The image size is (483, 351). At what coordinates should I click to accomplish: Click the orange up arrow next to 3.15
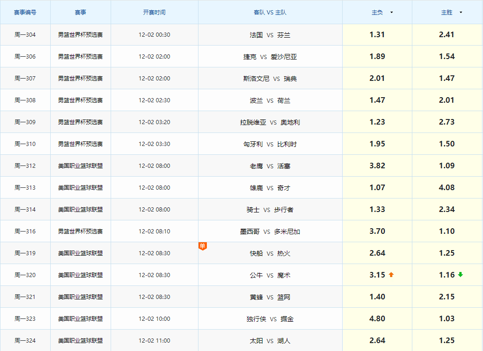391,275
